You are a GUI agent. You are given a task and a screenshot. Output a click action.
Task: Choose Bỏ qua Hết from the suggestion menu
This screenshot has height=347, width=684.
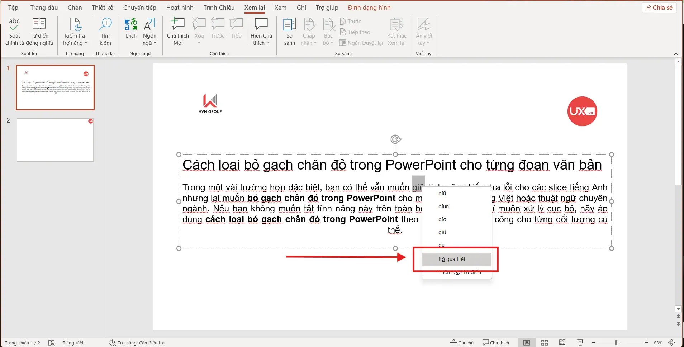click(452, 259)
